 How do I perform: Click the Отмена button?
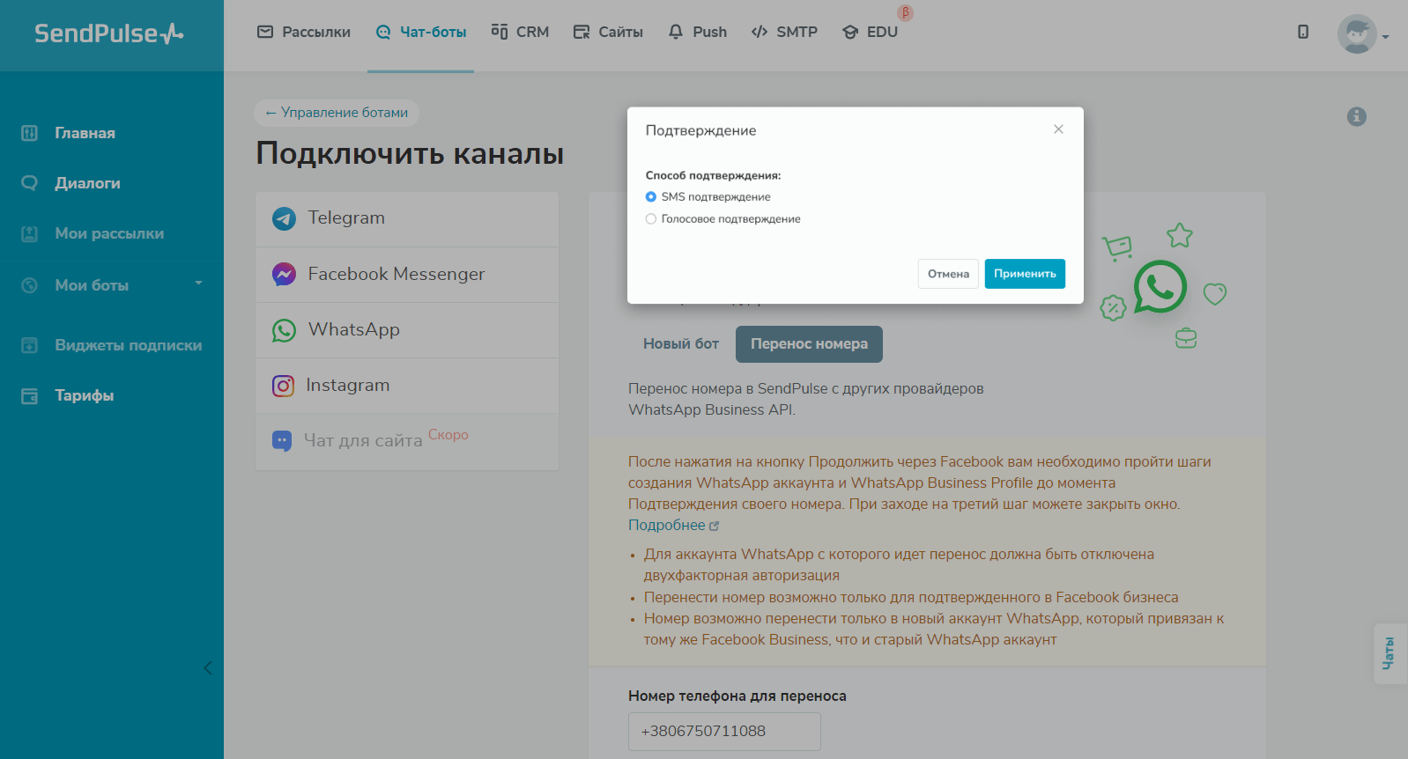pos(948,274)
